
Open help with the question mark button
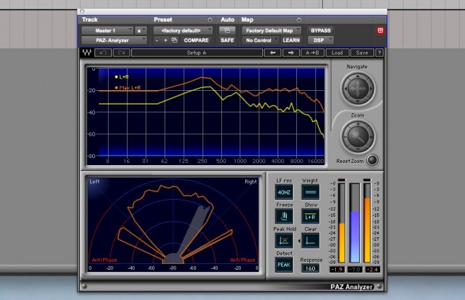(379, 53)
